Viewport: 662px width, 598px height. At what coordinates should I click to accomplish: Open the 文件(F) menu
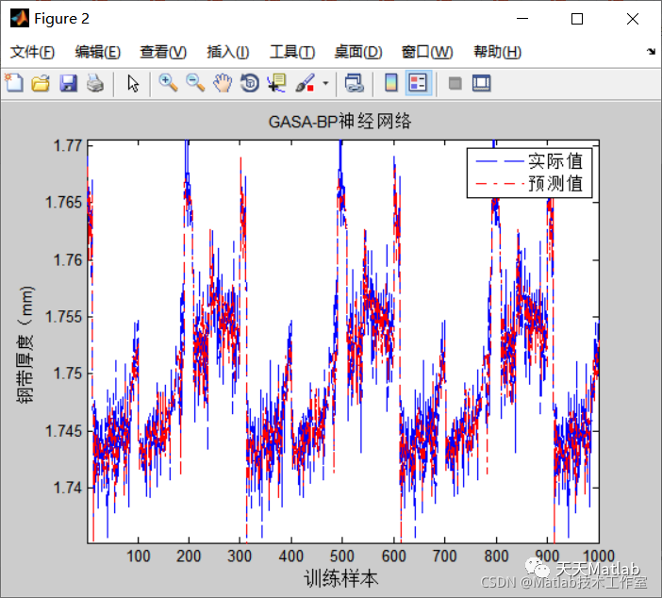tap(32, 52)
